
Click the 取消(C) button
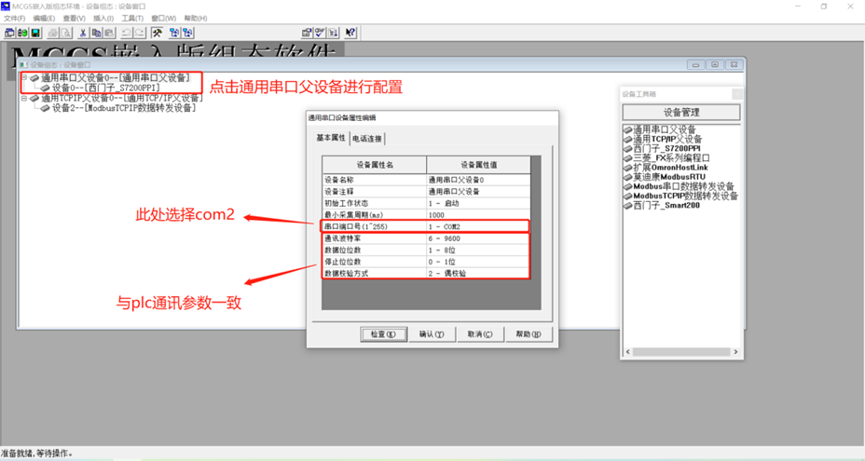(480, 334)
